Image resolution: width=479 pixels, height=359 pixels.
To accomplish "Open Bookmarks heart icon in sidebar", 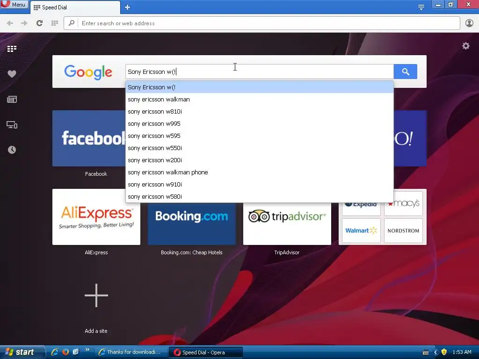I will [x=12, y=74].
